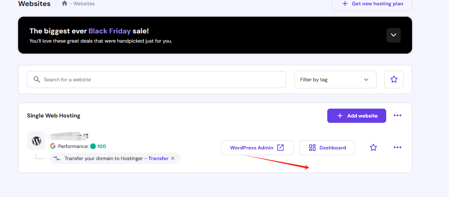Viewport: 449px width, 197px height.
Task: Click the Websites page title
Action: click(x=34, y=4)
